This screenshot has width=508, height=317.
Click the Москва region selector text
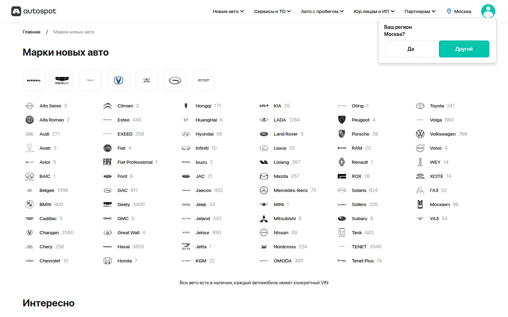click(462, 11)
